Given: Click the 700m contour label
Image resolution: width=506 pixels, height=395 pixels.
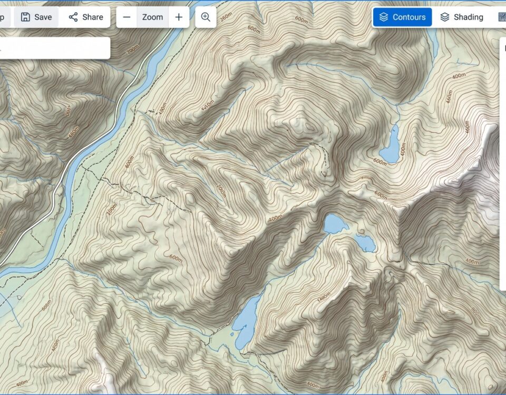Looking at the screenshot, I should point(133,50).
